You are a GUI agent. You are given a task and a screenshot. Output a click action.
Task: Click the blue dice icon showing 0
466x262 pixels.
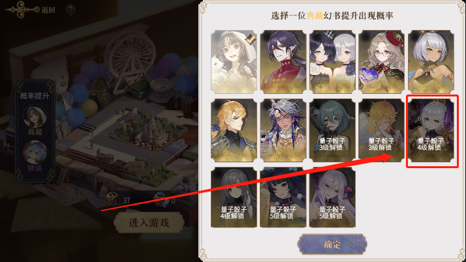pyautogui.click(x=160, y=199)
